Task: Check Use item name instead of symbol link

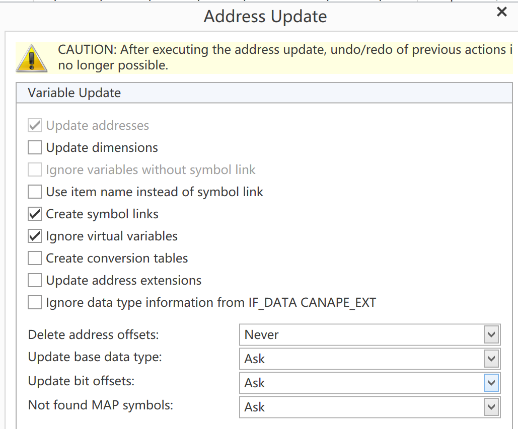Action: 35,192
